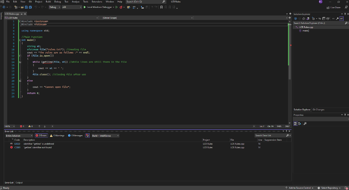Screen dimensions: 349x190
Task: Select main() in Solution Explorer tree
Action: tap(306, 30)
